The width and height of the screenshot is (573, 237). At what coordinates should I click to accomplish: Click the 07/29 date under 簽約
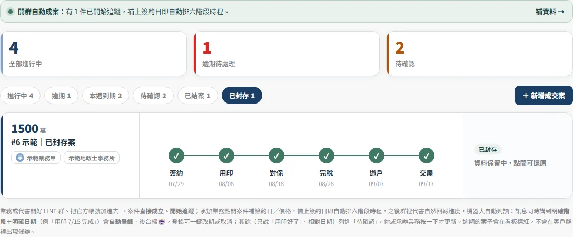pos(176,184)
